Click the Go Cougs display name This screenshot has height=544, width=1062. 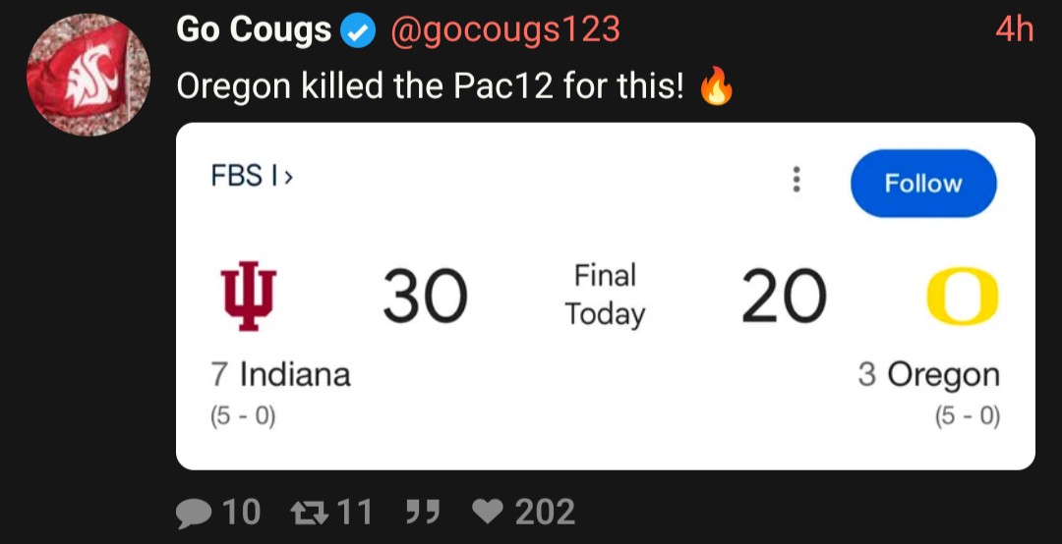254,30
